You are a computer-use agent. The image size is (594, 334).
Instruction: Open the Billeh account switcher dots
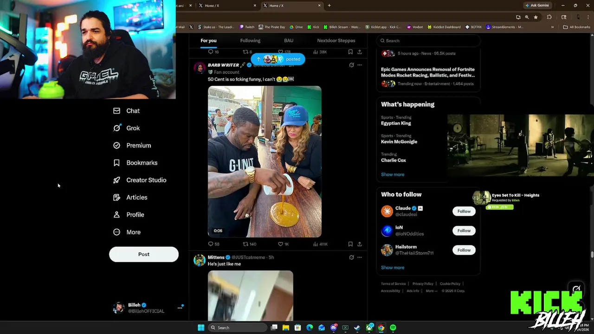pyautogui.click(x=180, y=308)
